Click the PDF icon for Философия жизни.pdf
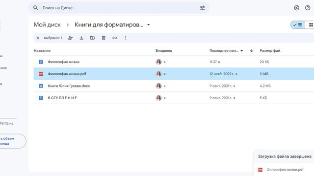Viewport: 314px width, 176px height. 41,74
